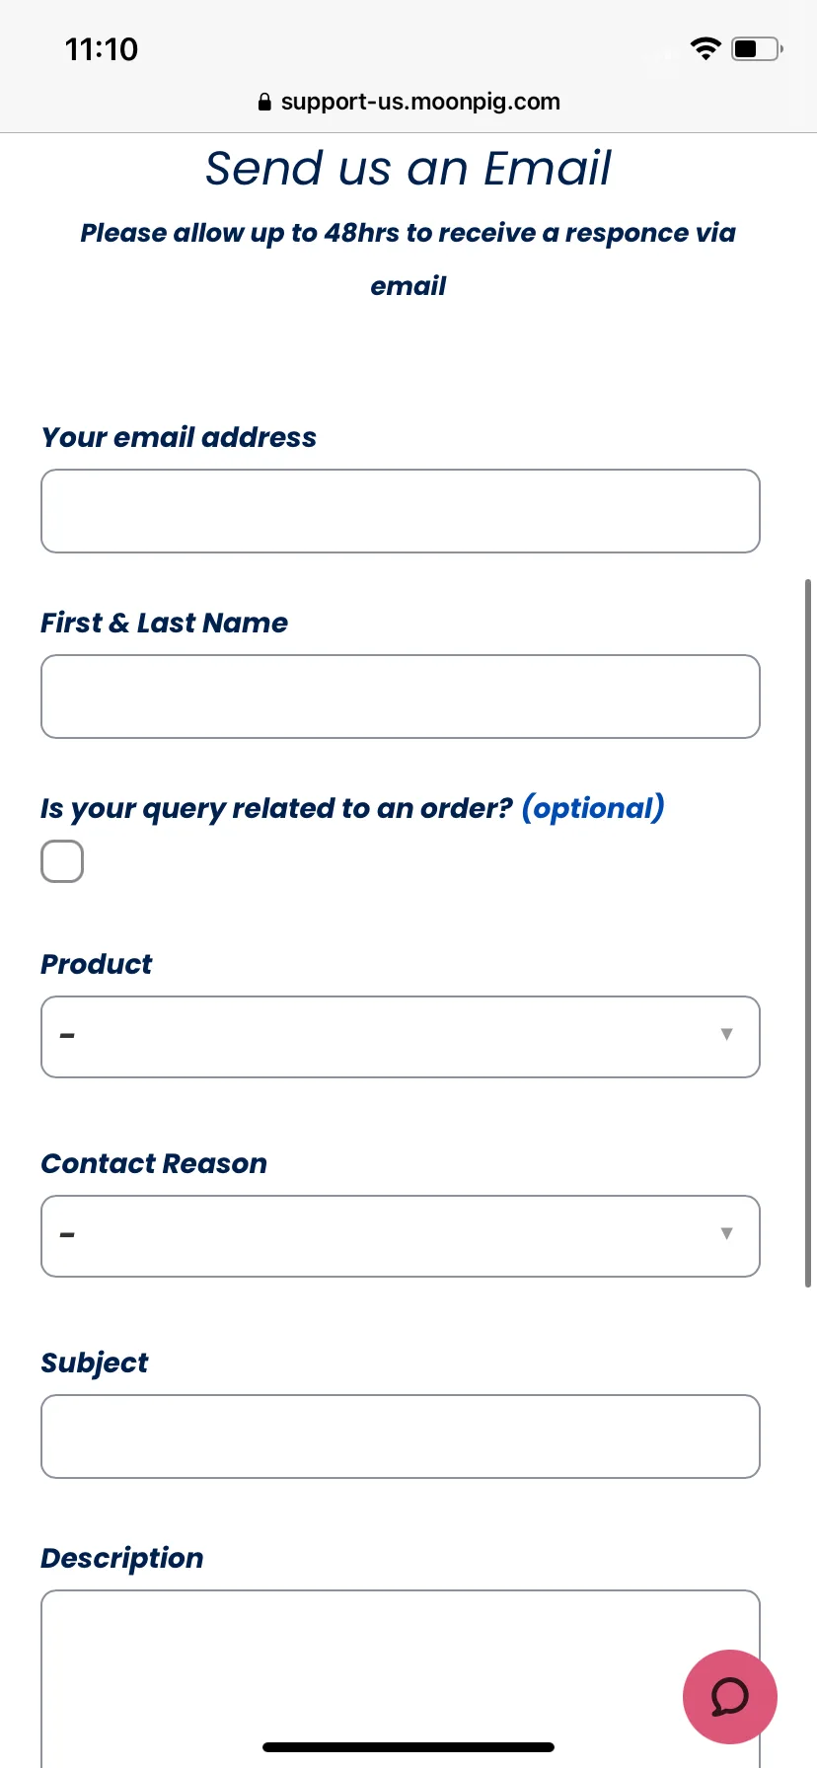The height and width of the screenshot is (1768, 817).
Task: Click the Product field's arrow indicator
Action: tap(727, 1034)
